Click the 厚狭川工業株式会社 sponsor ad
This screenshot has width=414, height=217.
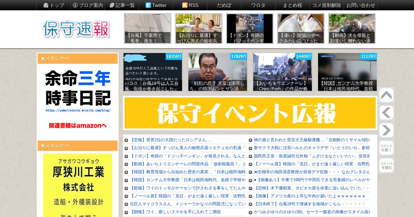click(x=78, y=185)
